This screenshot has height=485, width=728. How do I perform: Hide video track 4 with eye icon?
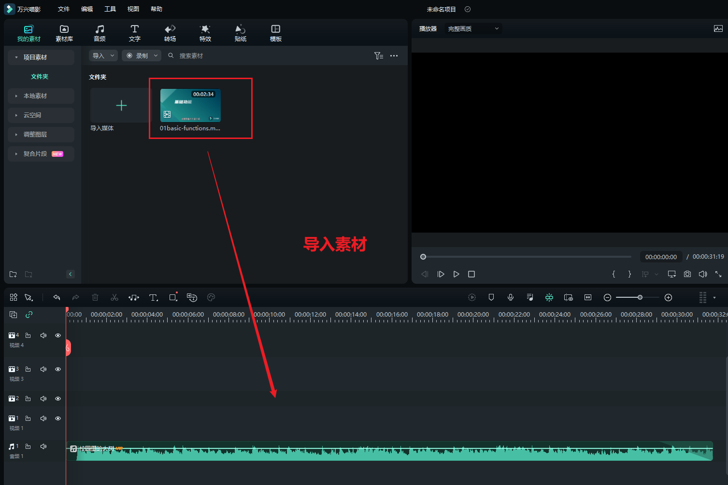58,335
